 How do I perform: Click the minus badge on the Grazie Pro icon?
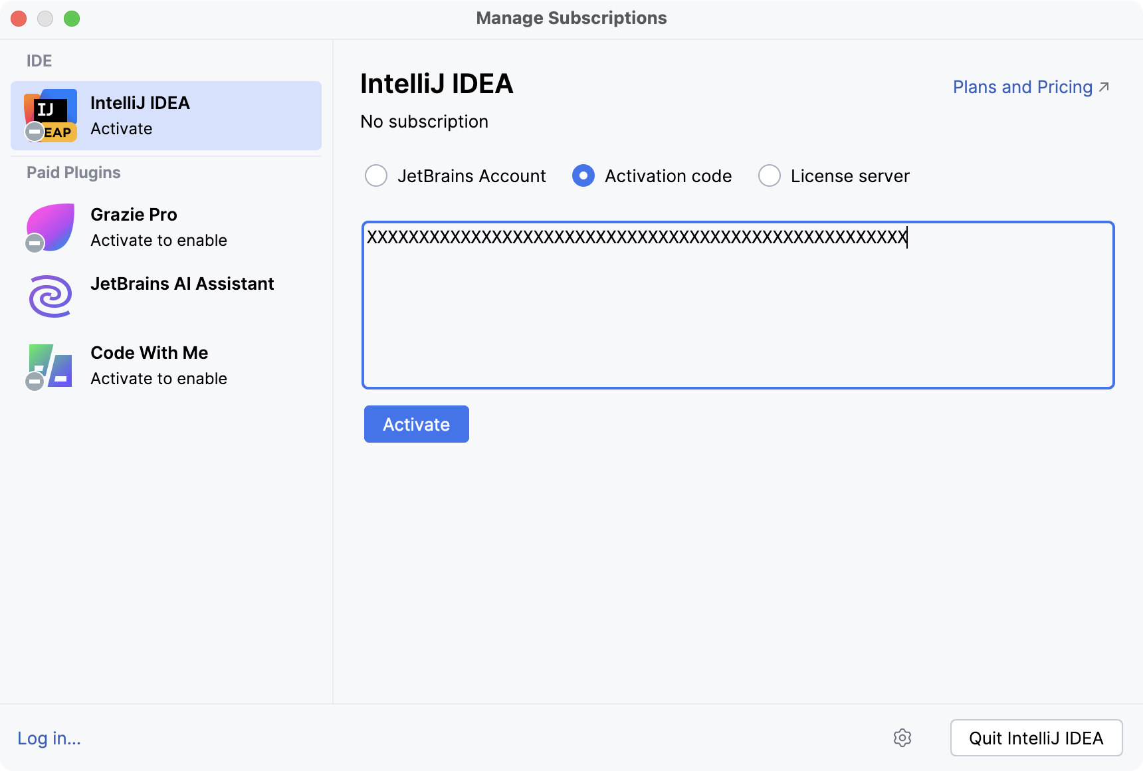click(x=34, y=243)
